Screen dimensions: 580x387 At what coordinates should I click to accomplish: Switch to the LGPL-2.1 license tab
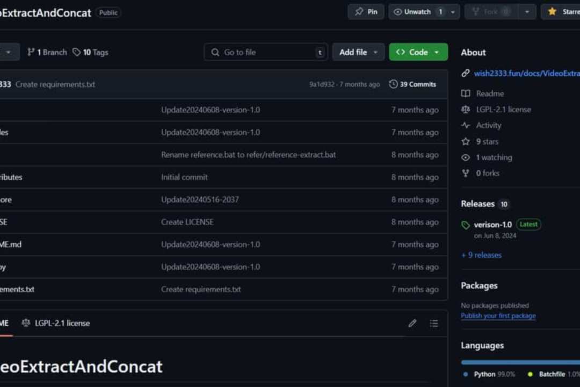click(x=56, y=323)
